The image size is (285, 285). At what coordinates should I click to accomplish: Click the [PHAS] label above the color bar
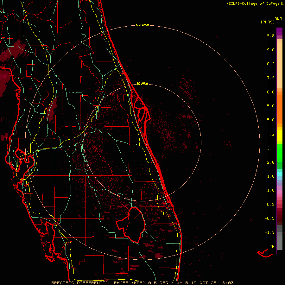pos(268,22)
